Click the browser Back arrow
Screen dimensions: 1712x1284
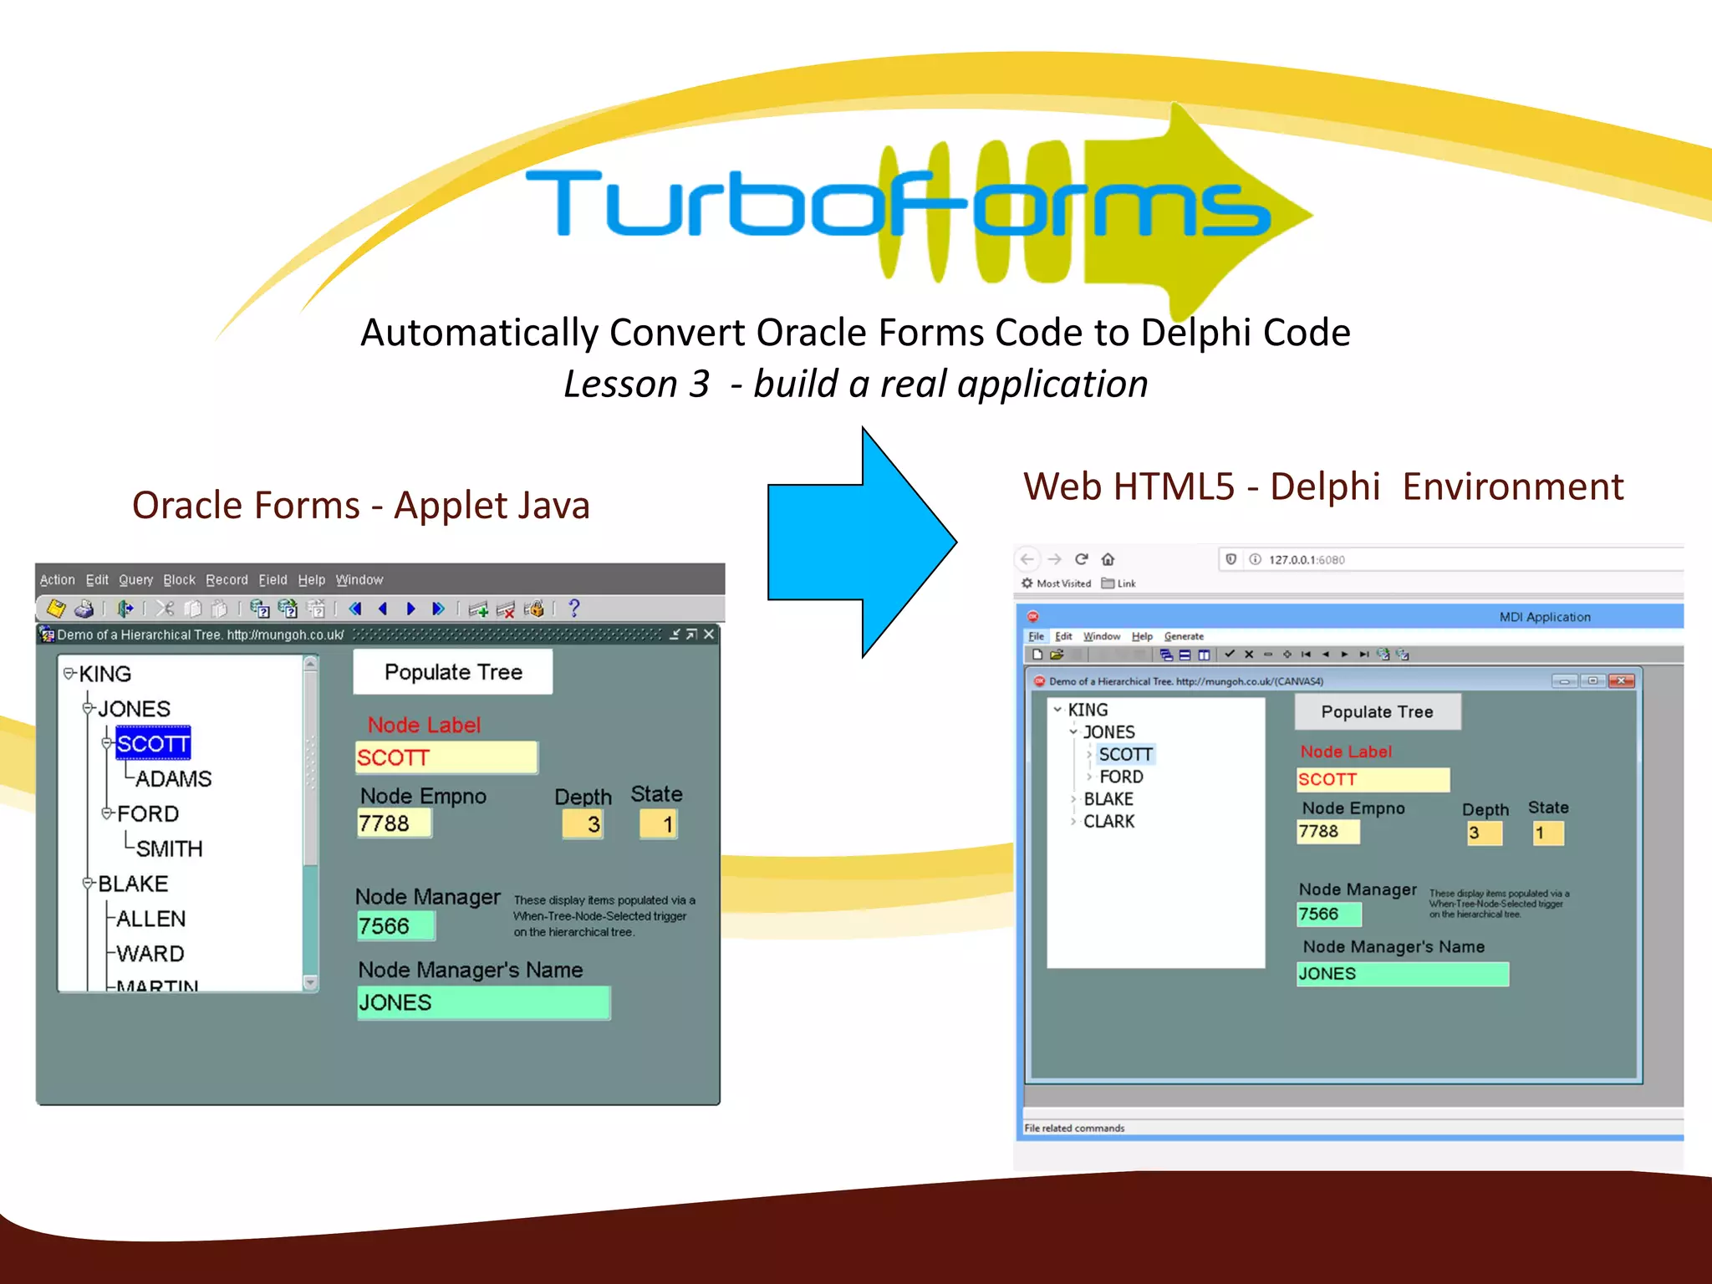(1027, 558)
